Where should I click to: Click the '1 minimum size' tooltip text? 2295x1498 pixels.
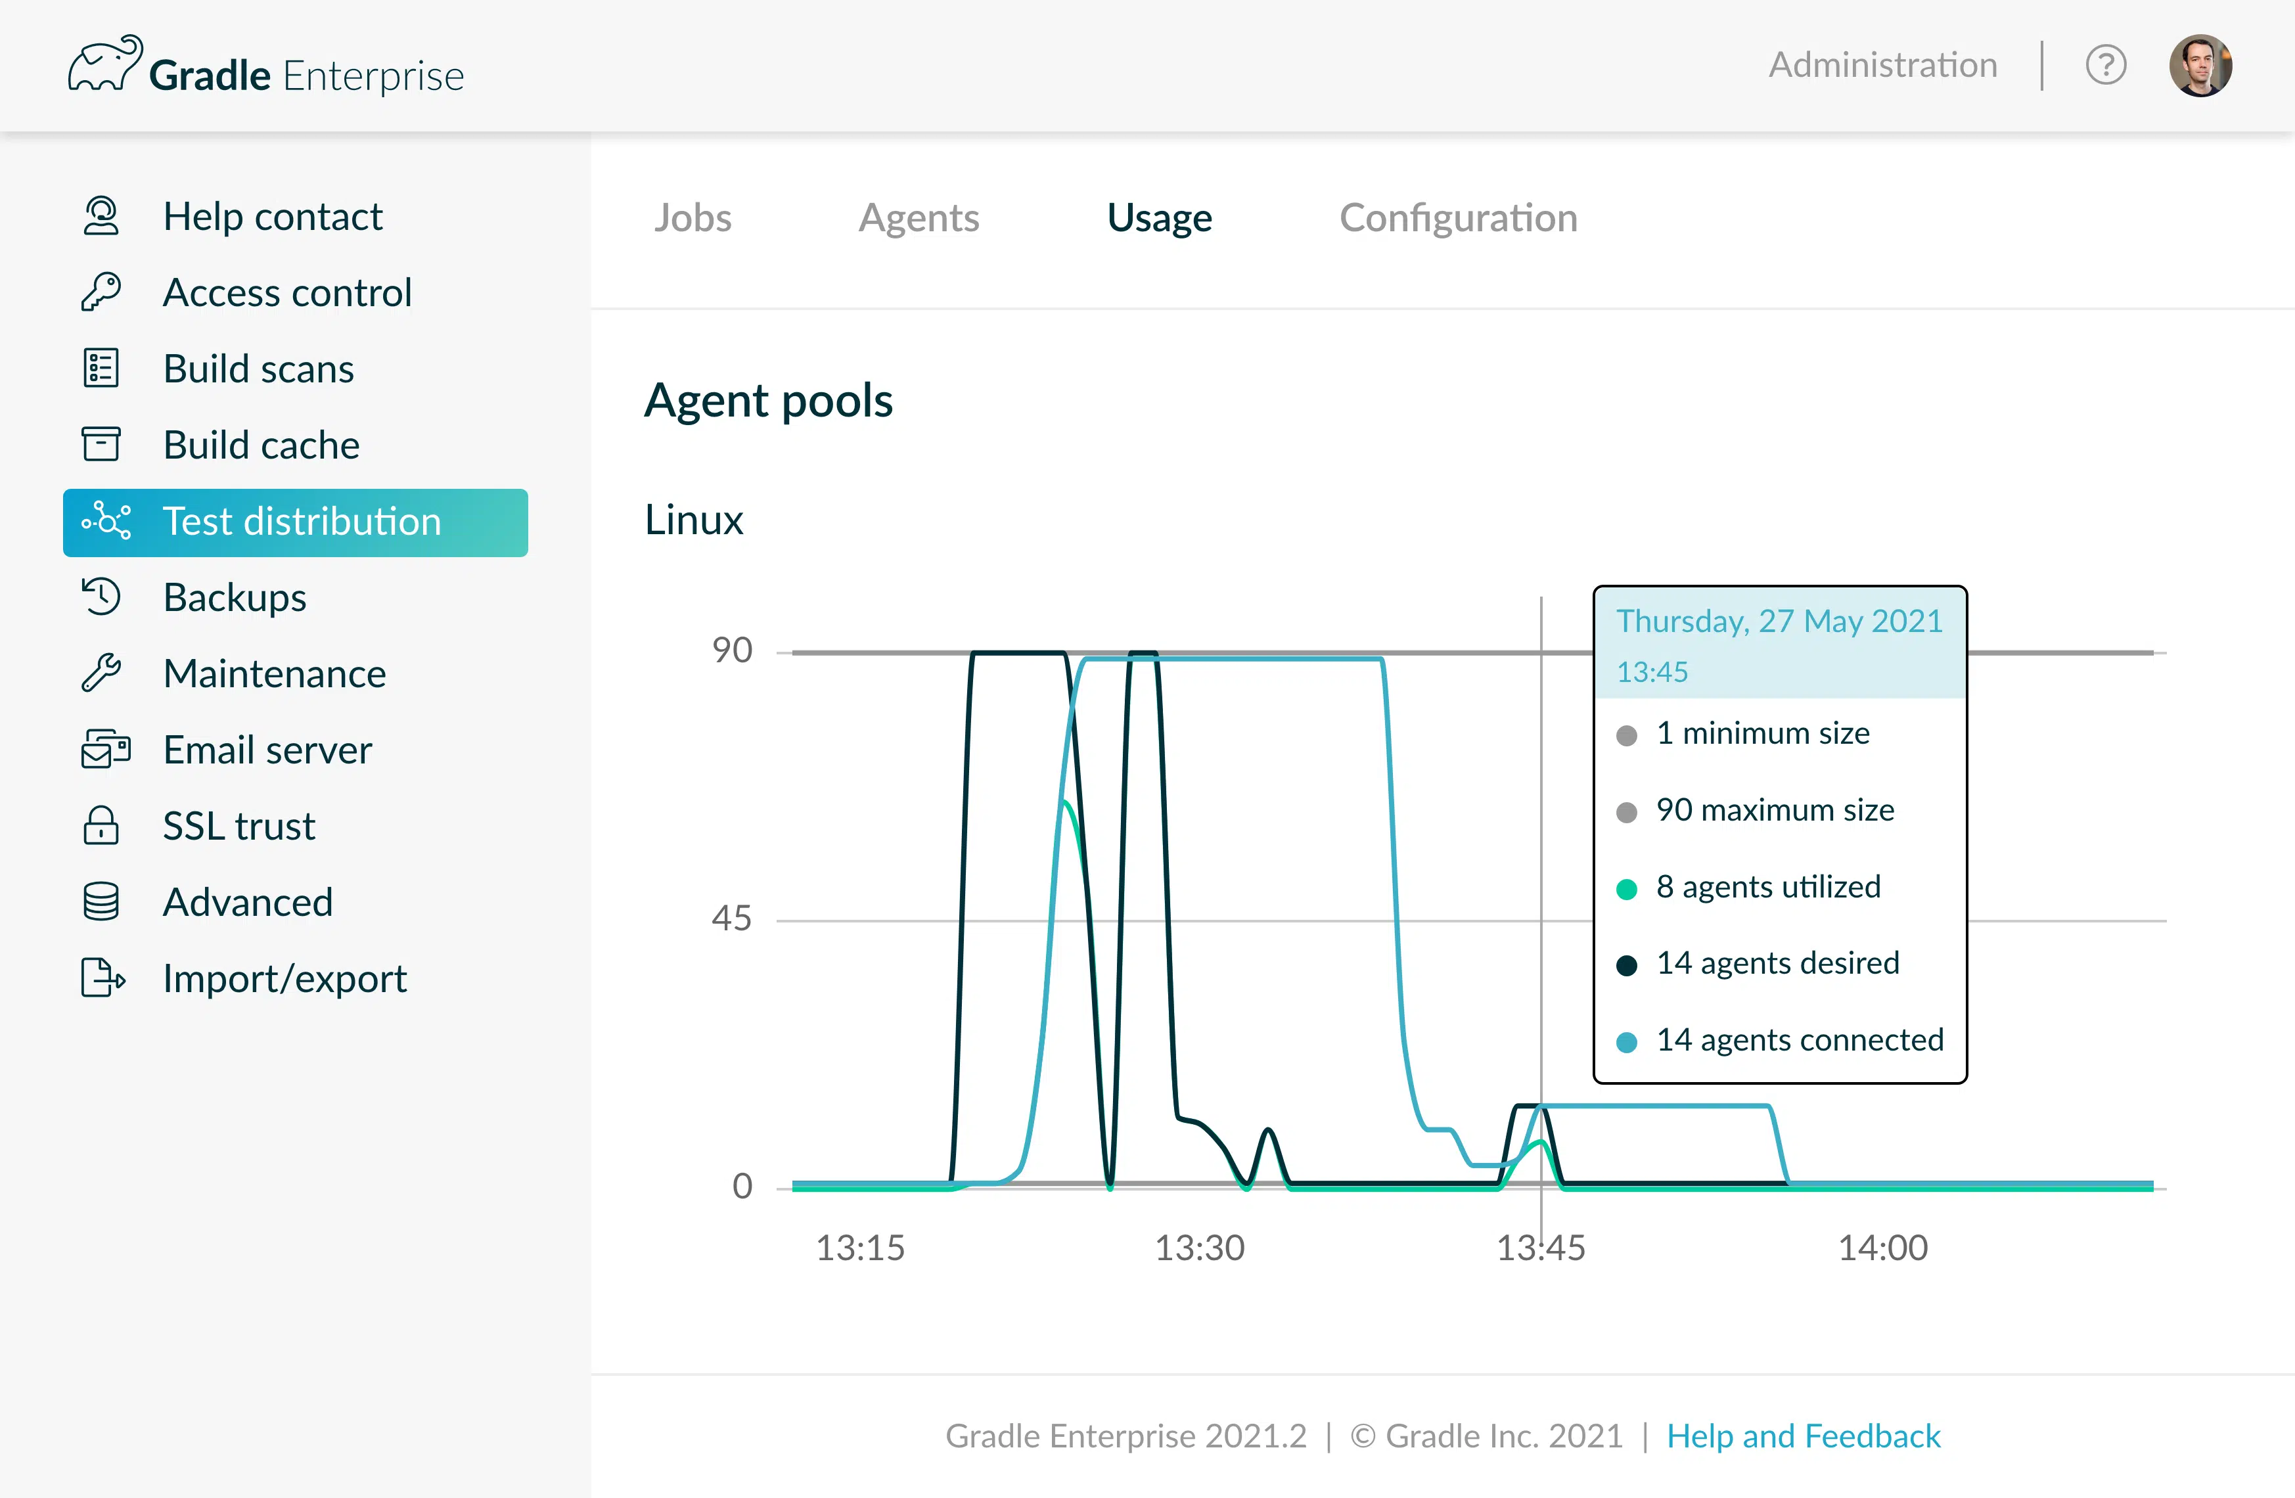(1763, 733)
